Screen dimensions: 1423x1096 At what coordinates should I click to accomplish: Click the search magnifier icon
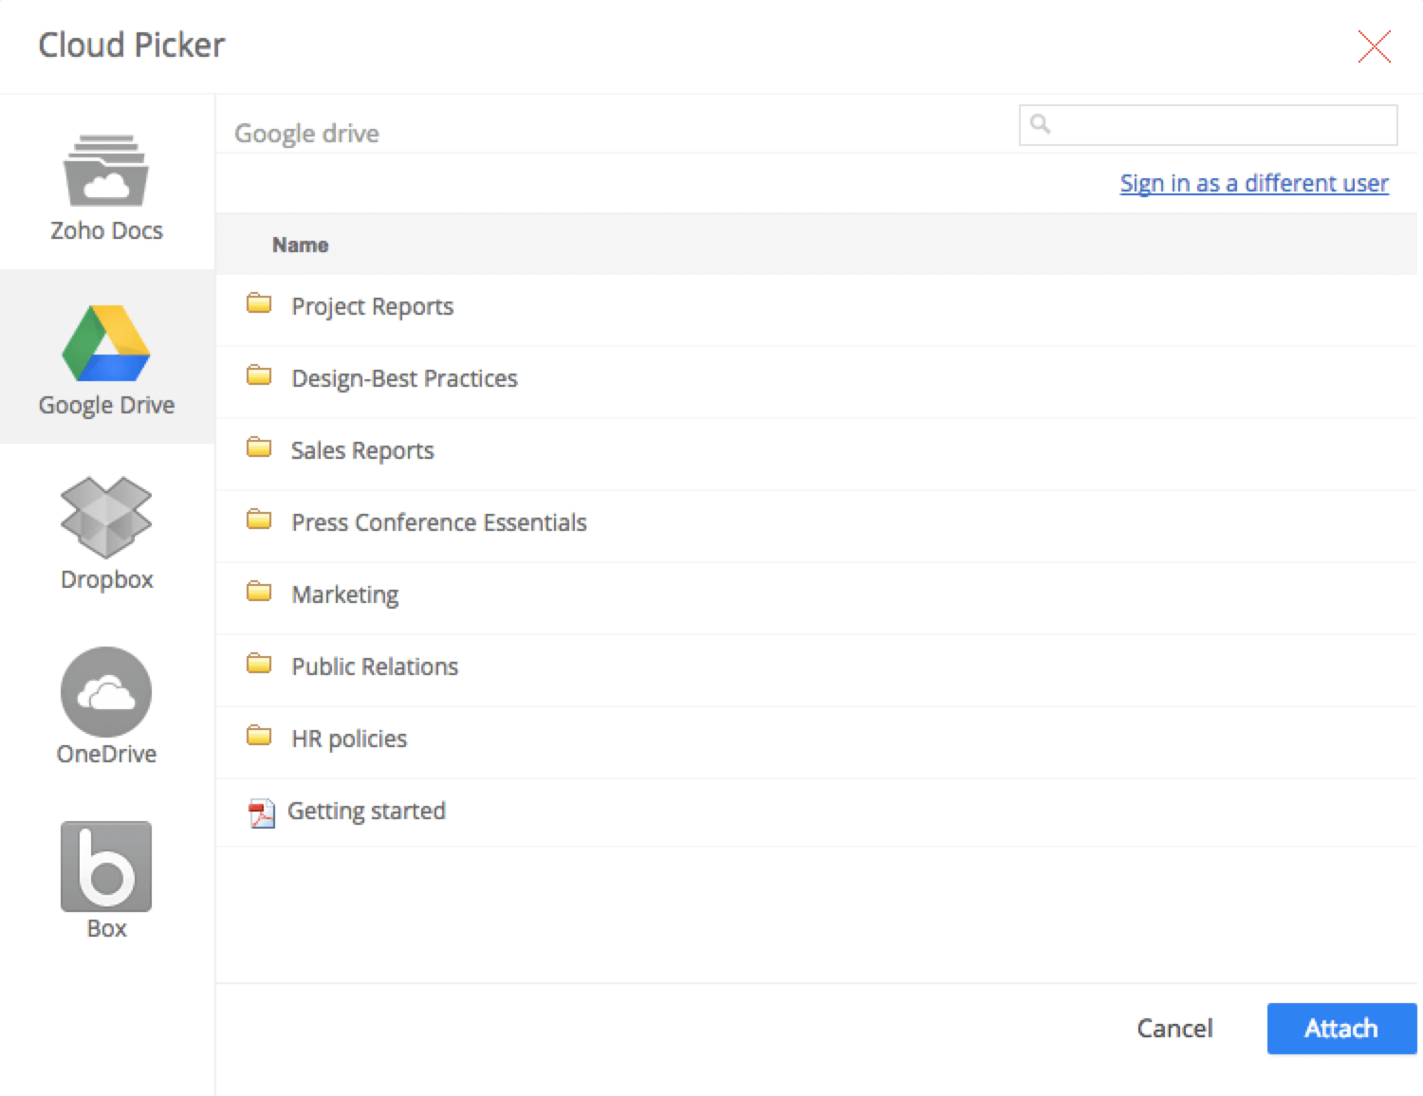[1041, 124]
